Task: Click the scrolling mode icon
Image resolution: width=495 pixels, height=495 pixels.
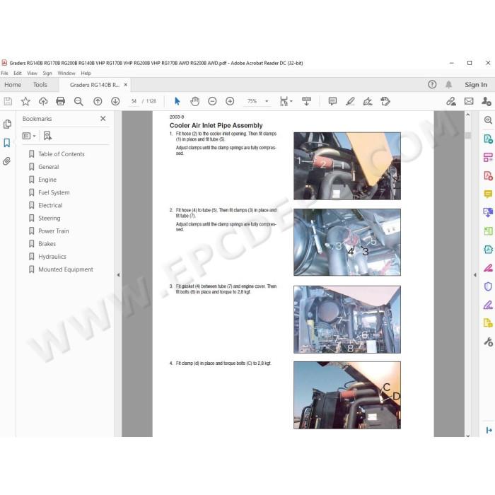Action: coord(306,101)
